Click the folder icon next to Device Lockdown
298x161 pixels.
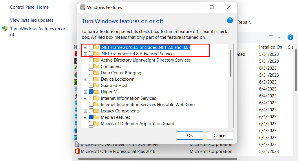pos(96,79)
